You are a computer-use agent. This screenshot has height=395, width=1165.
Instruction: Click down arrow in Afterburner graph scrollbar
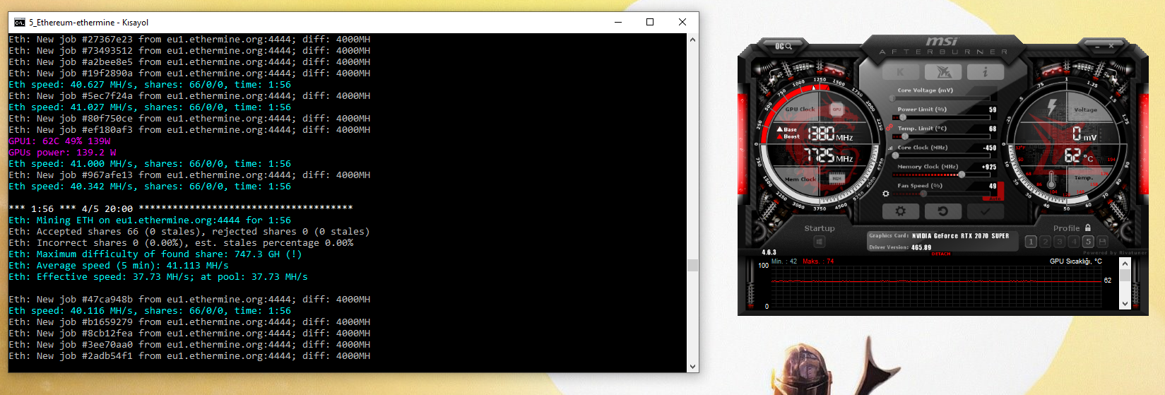click(1125, 304)
